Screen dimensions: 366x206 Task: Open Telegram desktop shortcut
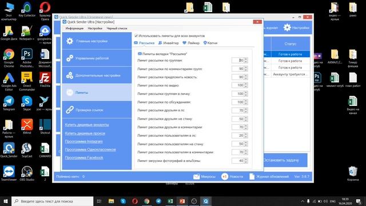pos(9,103)
